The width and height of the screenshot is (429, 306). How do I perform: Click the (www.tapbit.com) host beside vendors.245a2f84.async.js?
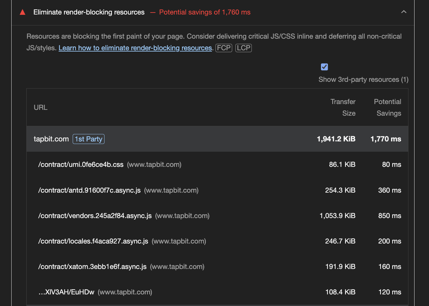[182, 216]
